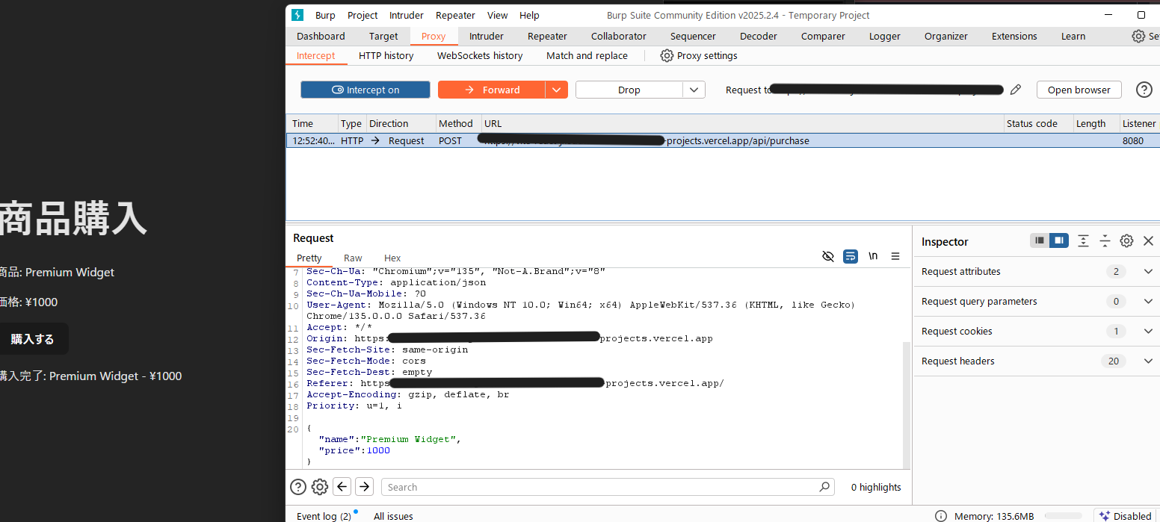Open the HTTP history sub-tab

coord(386,55)
